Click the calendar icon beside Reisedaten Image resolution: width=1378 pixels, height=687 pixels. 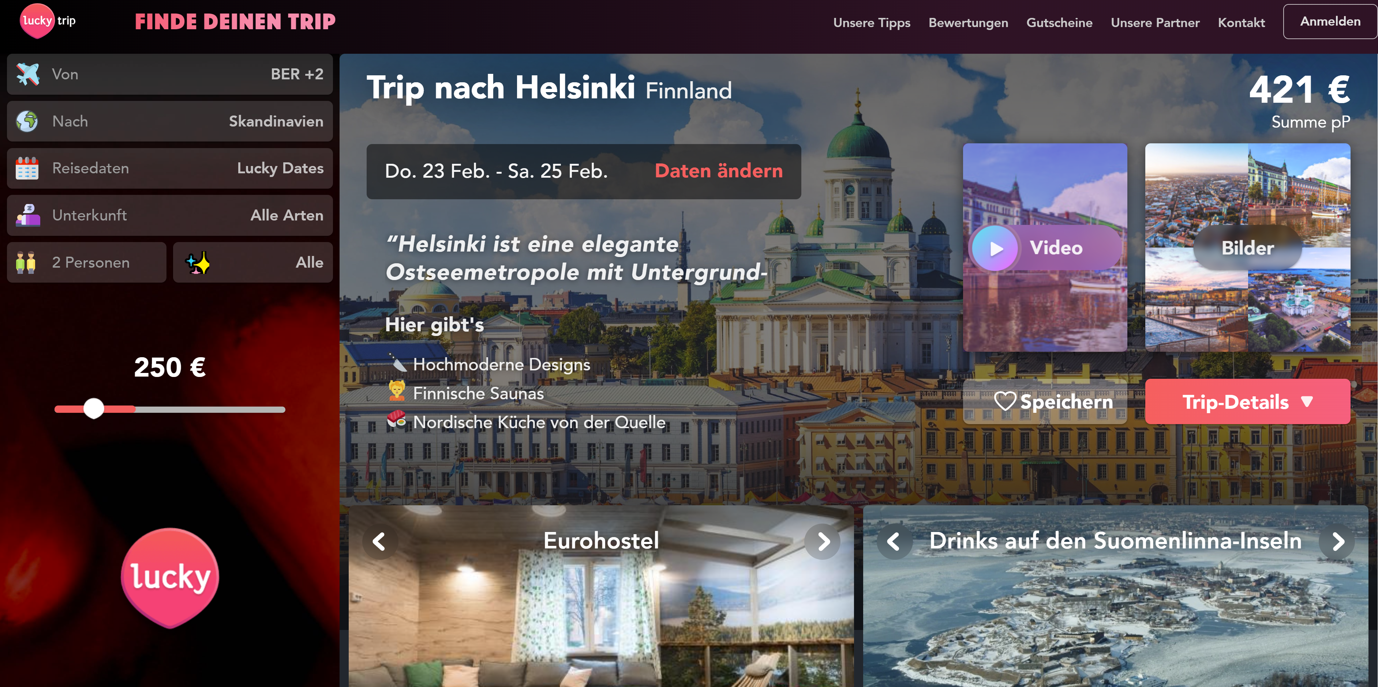(x=27, y=168)
